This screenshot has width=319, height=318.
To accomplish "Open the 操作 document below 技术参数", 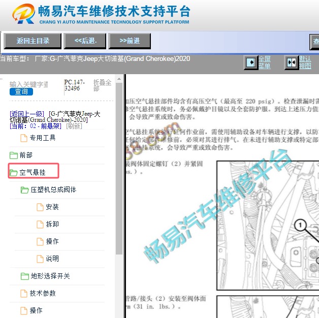I will click(x=36, y=311).
